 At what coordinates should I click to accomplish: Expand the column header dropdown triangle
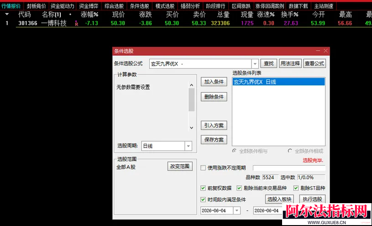click(7, 15)
